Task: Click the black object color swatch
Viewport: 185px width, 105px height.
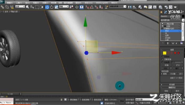Action: pos(183,16)
